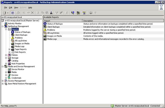Click 'Master Server: srv03.recepyuksel.local' in status bar
Screen dimensions: 165x108
point(132,106)
